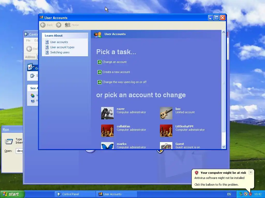Select 'Change the way users log on or off'
Viewport: 265px width, 198px height.
point(124,82)
